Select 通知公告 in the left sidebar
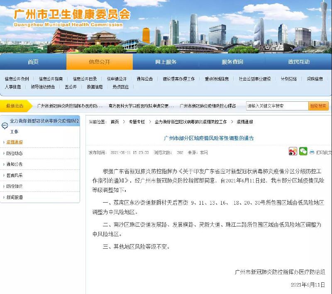This screenshot has height=294, width=332. 15,164
